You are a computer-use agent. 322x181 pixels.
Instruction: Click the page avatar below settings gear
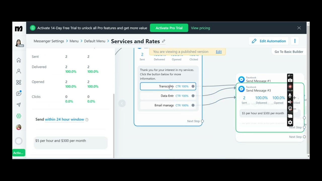[x=19, y=127]
